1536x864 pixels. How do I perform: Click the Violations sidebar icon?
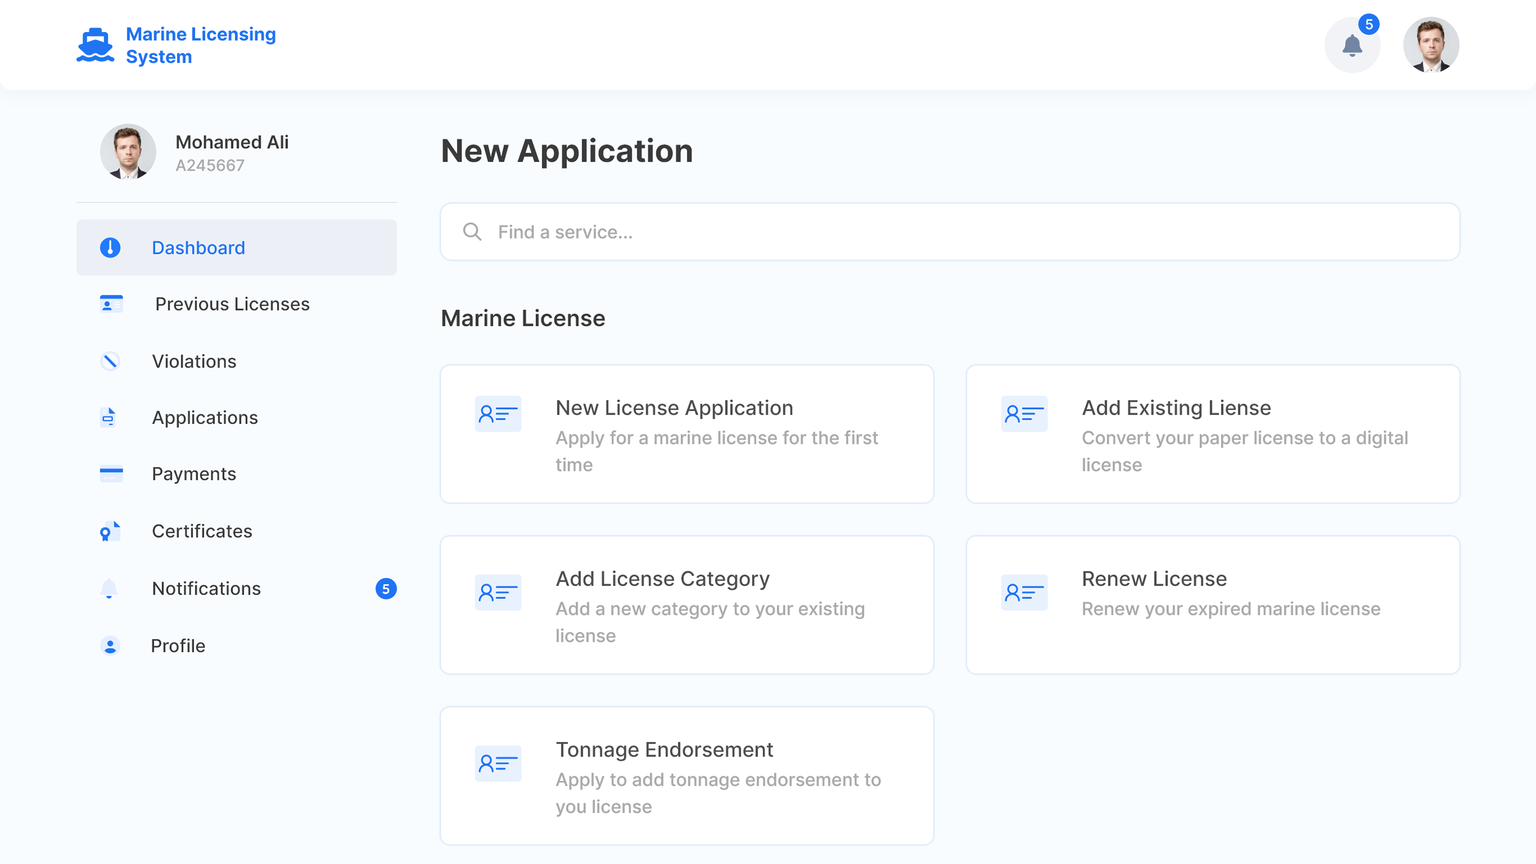tap(110, 362)
